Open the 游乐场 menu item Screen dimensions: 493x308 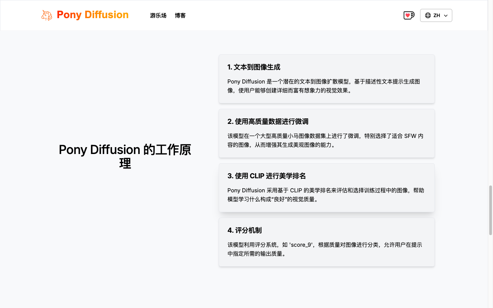(x=158, y=15)
